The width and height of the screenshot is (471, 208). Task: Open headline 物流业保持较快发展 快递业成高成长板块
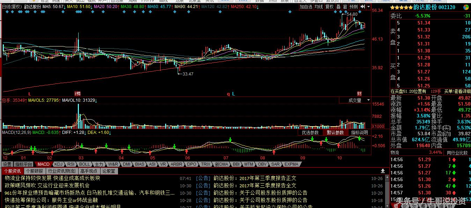coord(52,178)
